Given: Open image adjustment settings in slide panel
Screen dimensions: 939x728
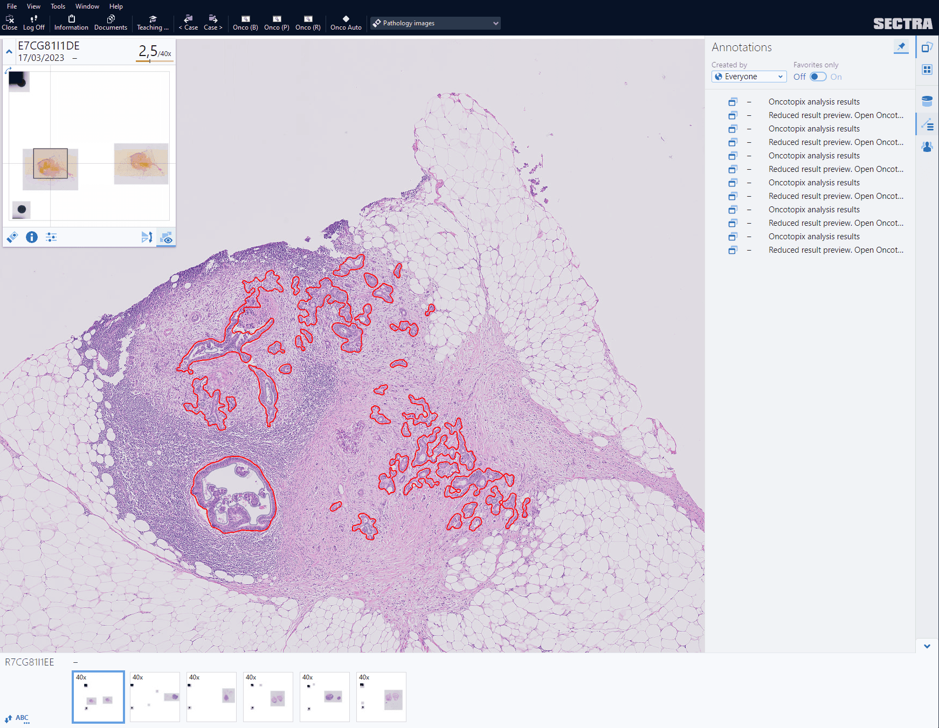Looking at the screenshot, I should pyautogui.click(x=51, y=237).
